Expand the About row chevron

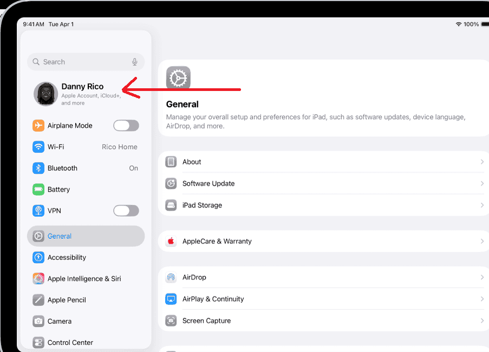482,162
